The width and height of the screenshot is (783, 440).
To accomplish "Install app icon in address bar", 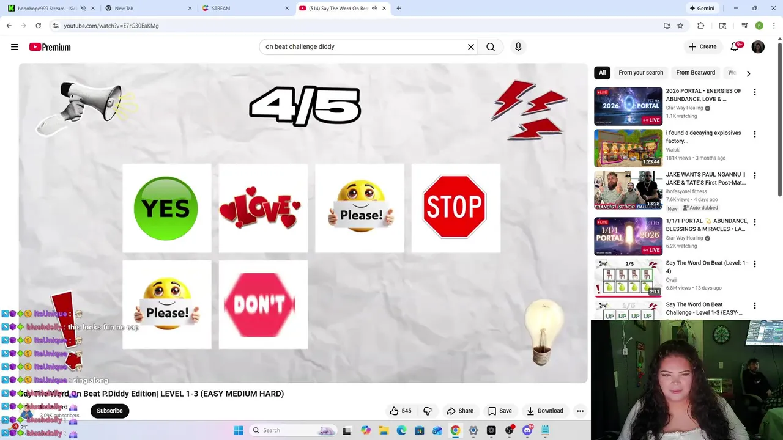I will 667,26.
